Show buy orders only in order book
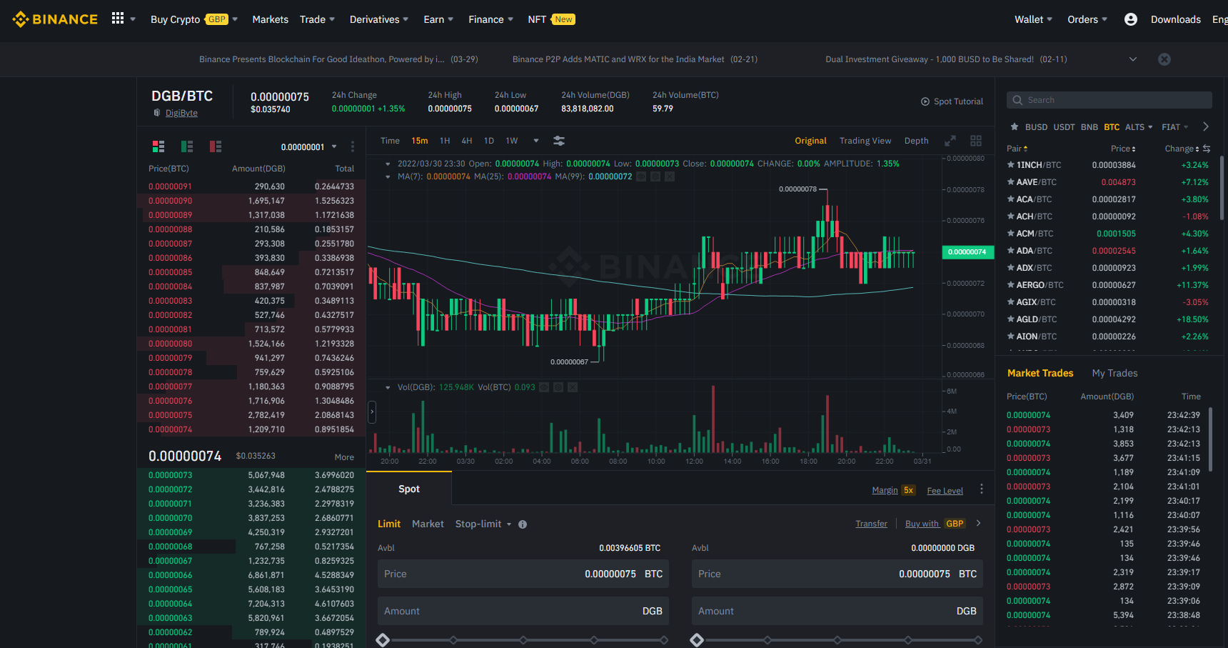 click(x=187, y=146)
